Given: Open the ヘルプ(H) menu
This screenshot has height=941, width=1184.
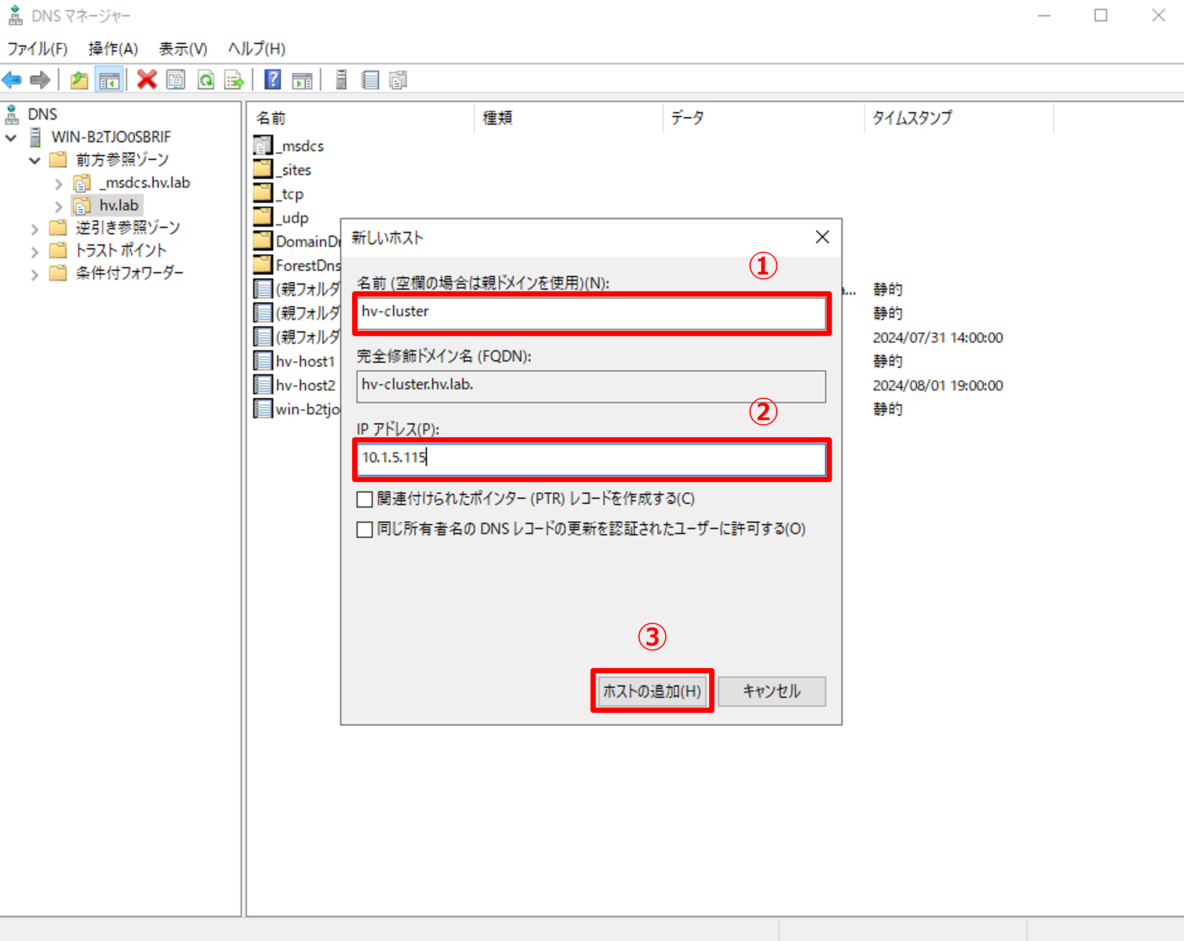Looking at the screenshot, I should (257, 49).
